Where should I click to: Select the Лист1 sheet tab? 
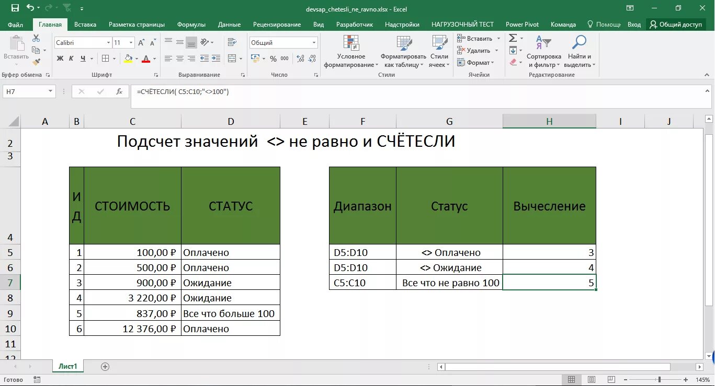pyautogui.click(x=68, y=367)
